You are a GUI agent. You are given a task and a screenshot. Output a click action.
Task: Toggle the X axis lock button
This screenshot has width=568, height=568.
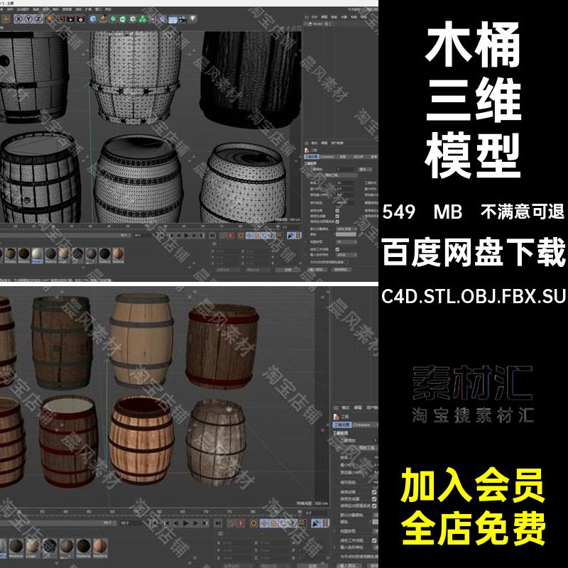(18, 16)
